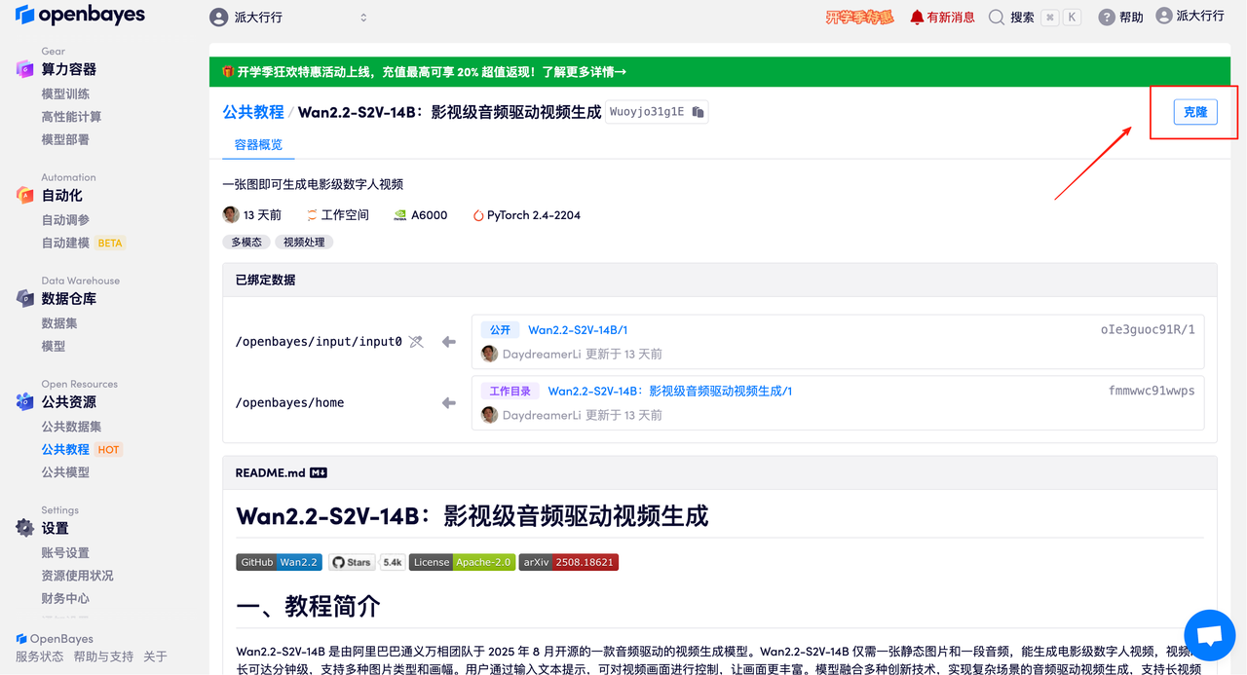This screenshot has height=675, width=1247.
Task: Open the 派大行行 workspace switcher dropdown
Action: click(290, 18)
